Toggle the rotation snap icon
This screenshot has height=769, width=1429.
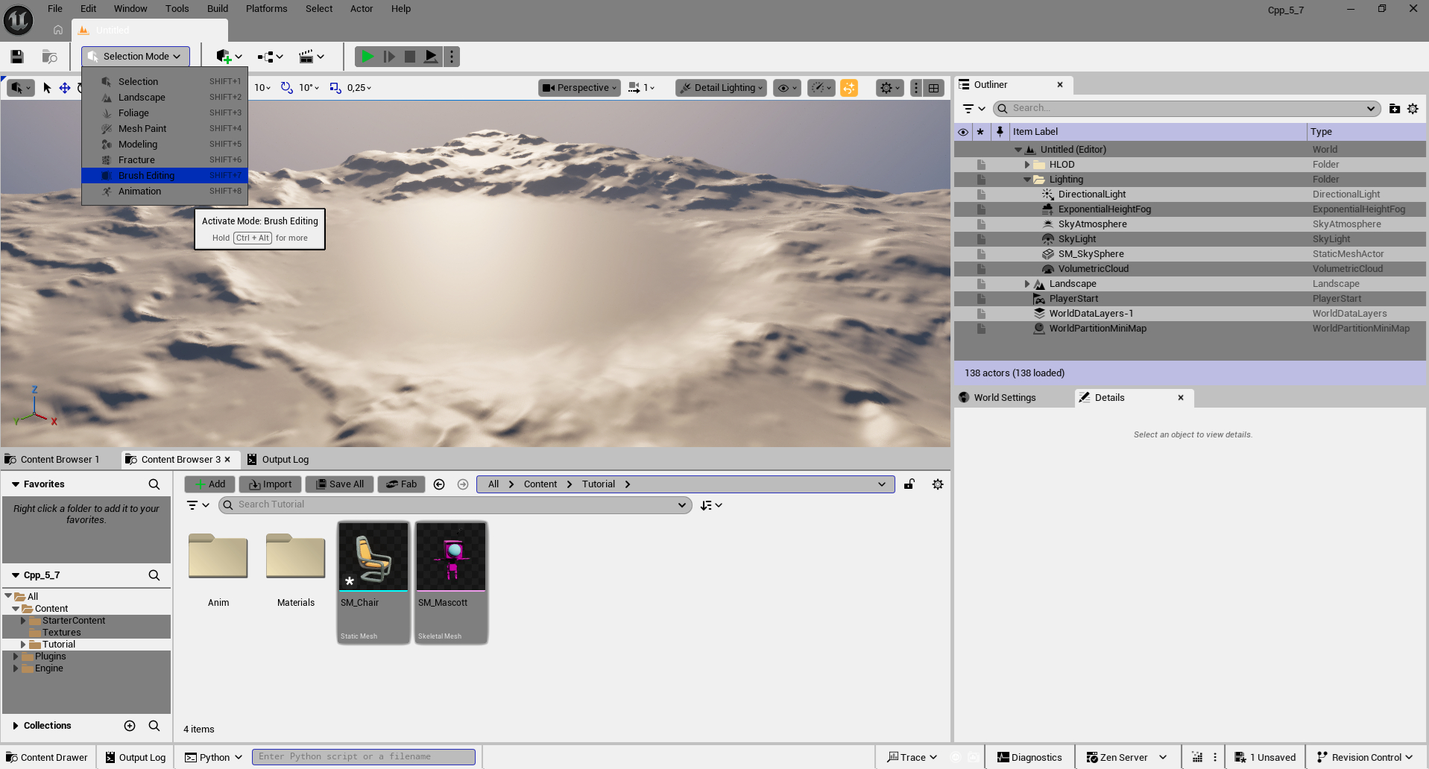pyautogui.click(x=287, y=88)
